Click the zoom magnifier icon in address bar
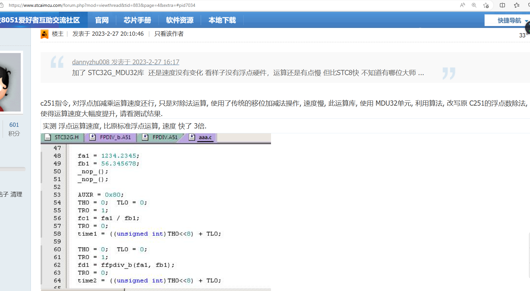This screenshot has width=530, height=291. point(474,5)
